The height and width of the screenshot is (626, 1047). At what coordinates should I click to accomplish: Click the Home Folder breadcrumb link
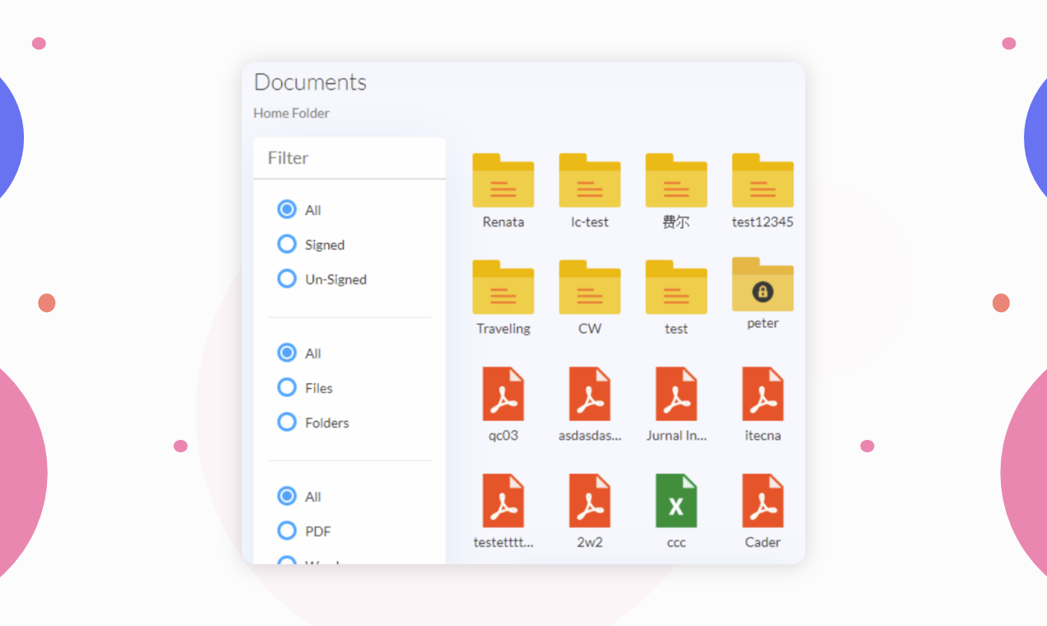291,113
